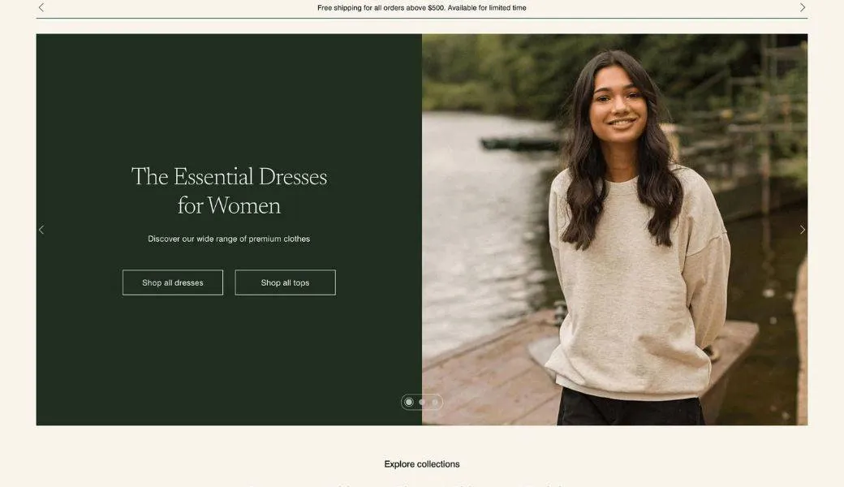The width and height of the screenshot is (844, 487).
Task: Show previous hero slide with left arrow
Action: coord(41,230)
